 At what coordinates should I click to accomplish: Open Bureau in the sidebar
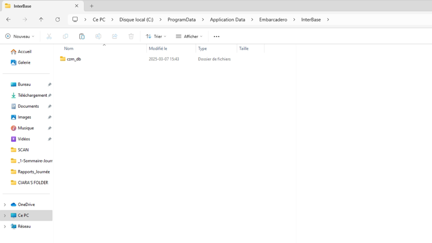[x=21, y=84]
